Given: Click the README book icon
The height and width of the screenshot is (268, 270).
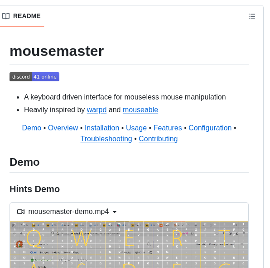Looking at the screenshot, I should pos(6,16).
